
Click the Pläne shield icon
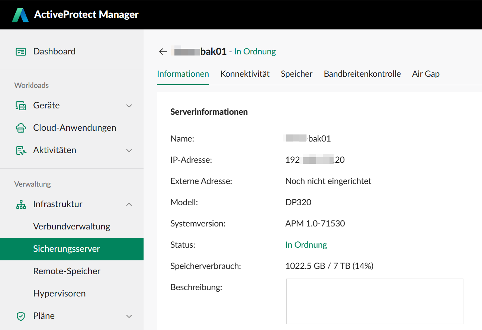[x=21, y=316]
